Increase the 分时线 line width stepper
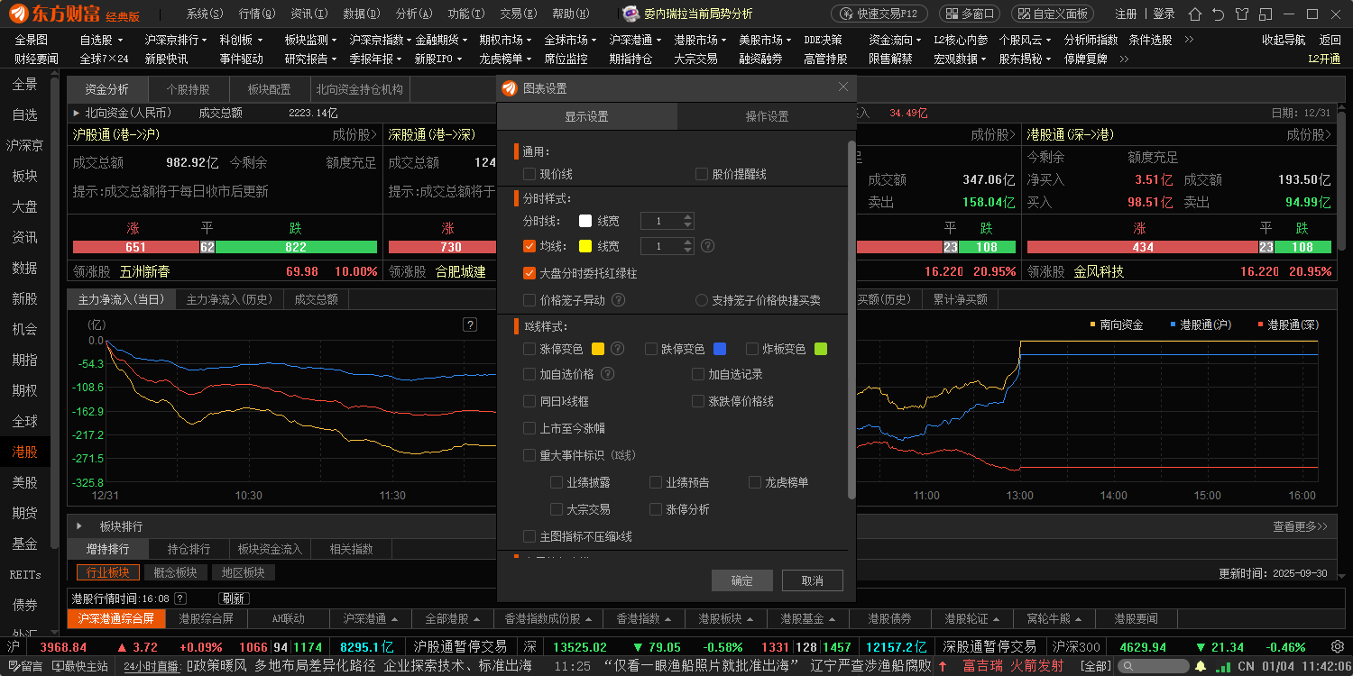1353x676 pixels. (688, 217)
